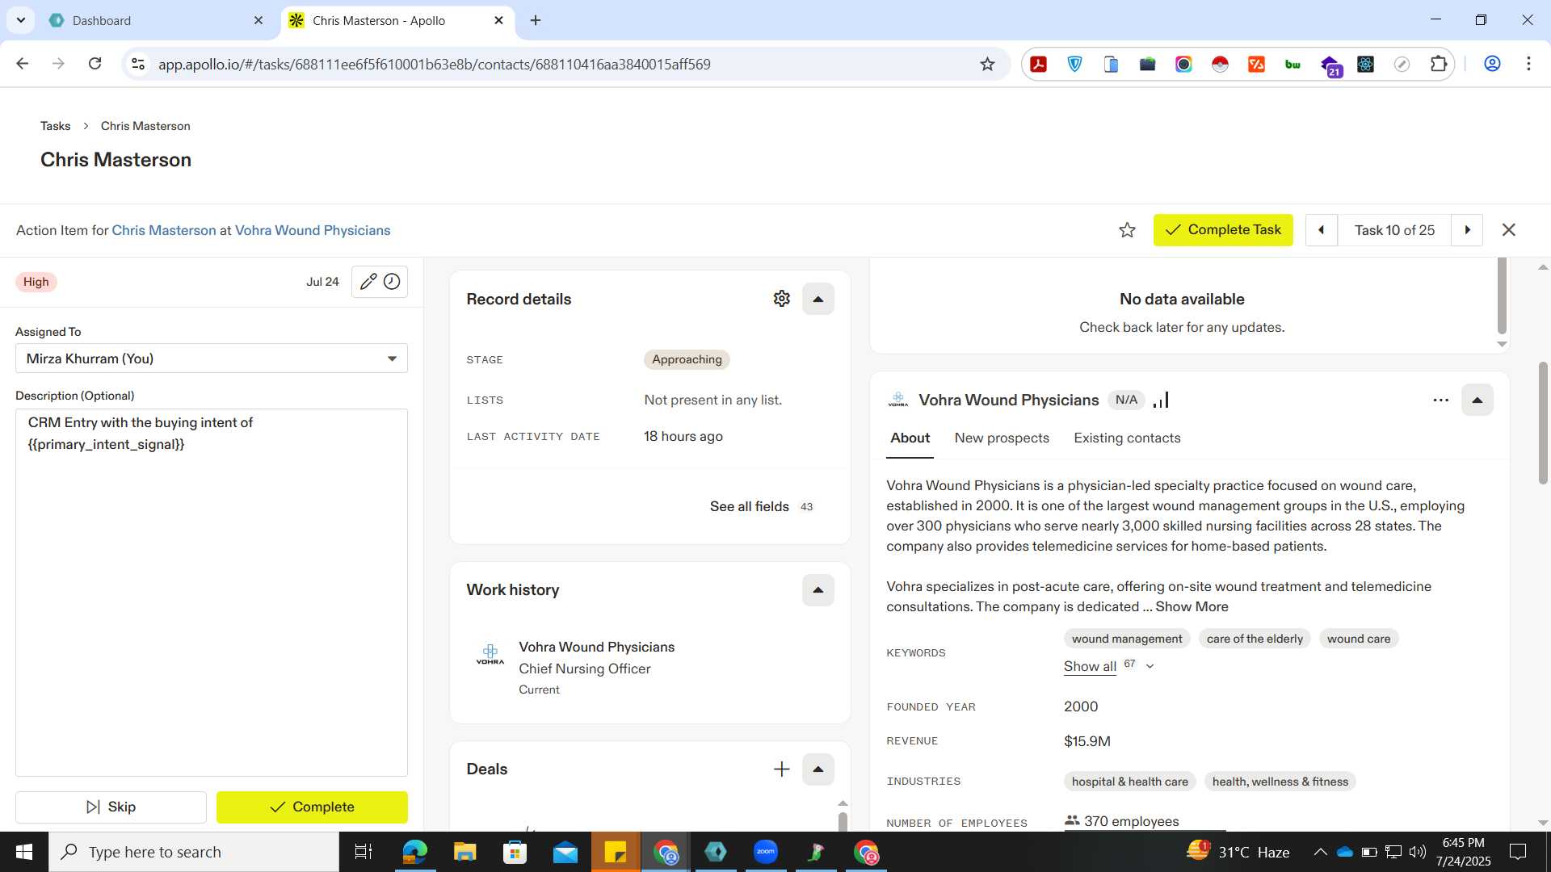Click the insights panel scrollbar thumb
The image size is (1551, 872).
click(1502, 295)
